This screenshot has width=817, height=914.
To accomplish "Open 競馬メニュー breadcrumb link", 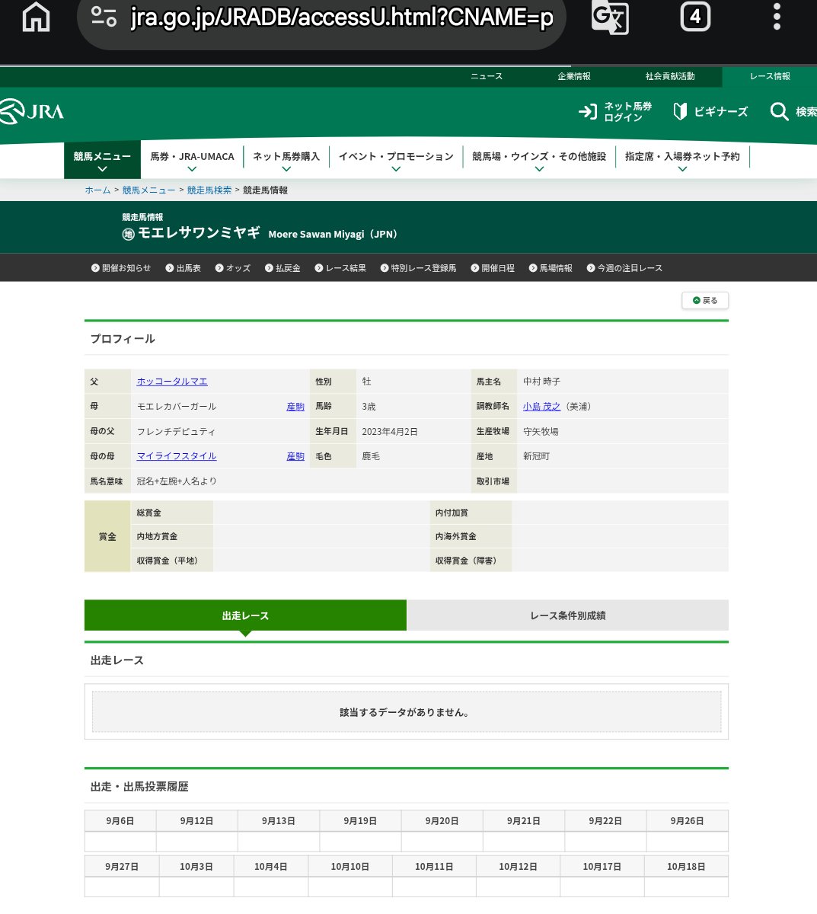I will 148,190.
